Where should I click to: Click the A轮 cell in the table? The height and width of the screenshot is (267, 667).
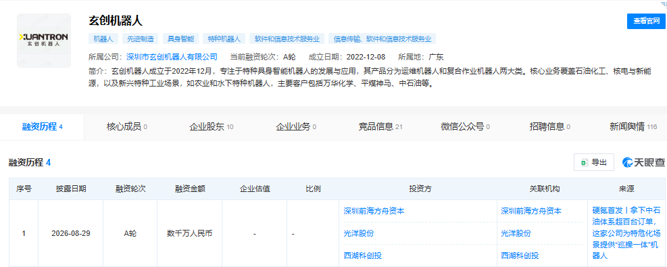[130, 233]
